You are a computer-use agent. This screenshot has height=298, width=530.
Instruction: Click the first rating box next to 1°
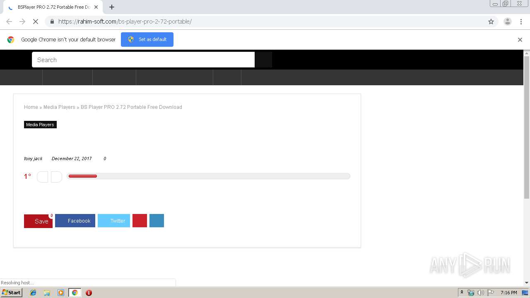coord(43,177)
